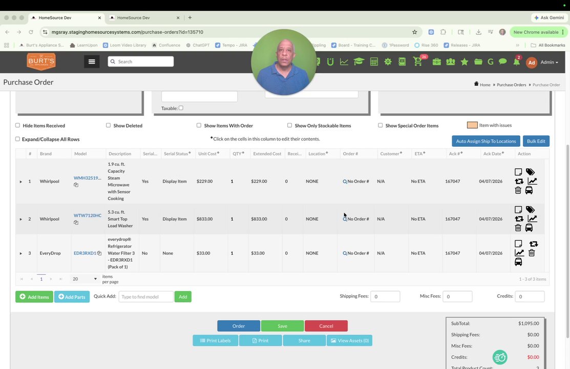
Task: Click the line graph icon in the header bar
Action: 344,61
